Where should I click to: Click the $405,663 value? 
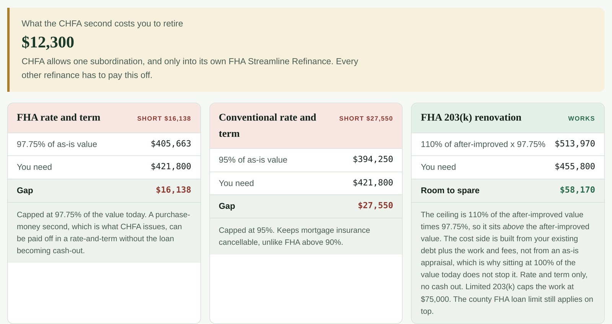pyautogui.click(x=171, y=144)
